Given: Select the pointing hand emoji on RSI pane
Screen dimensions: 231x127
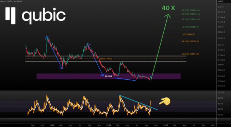Looking at the screenshot, I should tap(165, 101).
